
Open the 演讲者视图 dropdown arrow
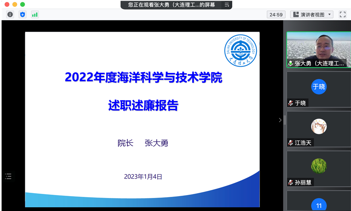329,15
